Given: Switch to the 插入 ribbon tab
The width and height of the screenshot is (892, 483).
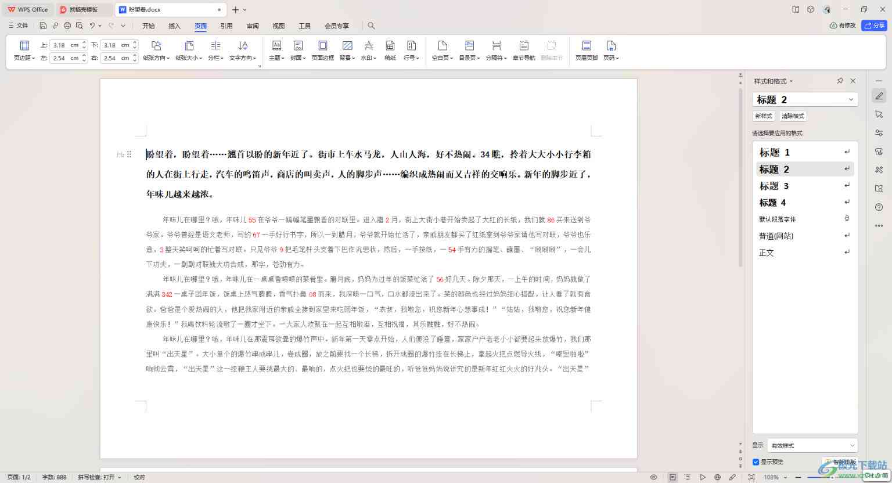Looking at the screenshot, I should click(x=174, y=26).
